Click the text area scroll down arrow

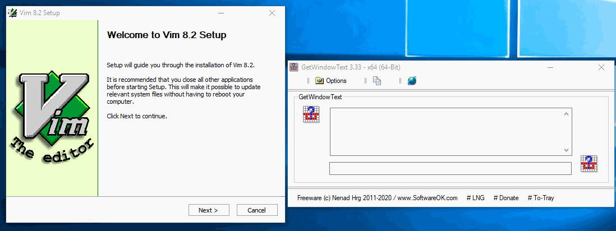566,150
